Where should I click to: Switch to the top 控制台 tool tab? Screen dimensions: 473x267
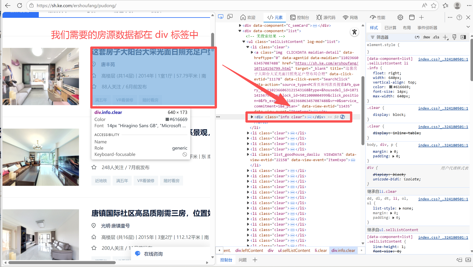coord(300,18)
